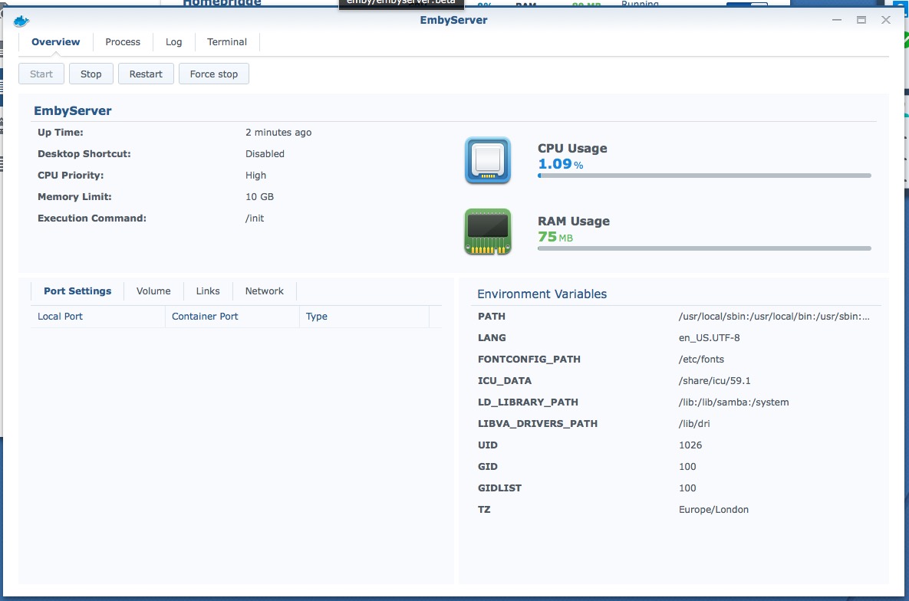
Task: Sort by the Local Port column header
Action: [x=60, y=316]
